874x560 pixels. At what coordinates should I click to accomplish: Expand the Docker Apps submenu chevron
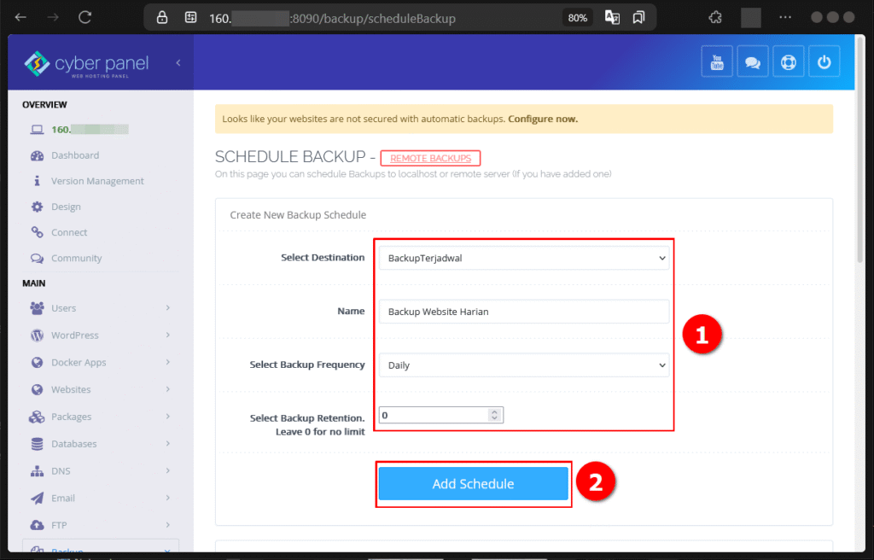tap(168, 363)
